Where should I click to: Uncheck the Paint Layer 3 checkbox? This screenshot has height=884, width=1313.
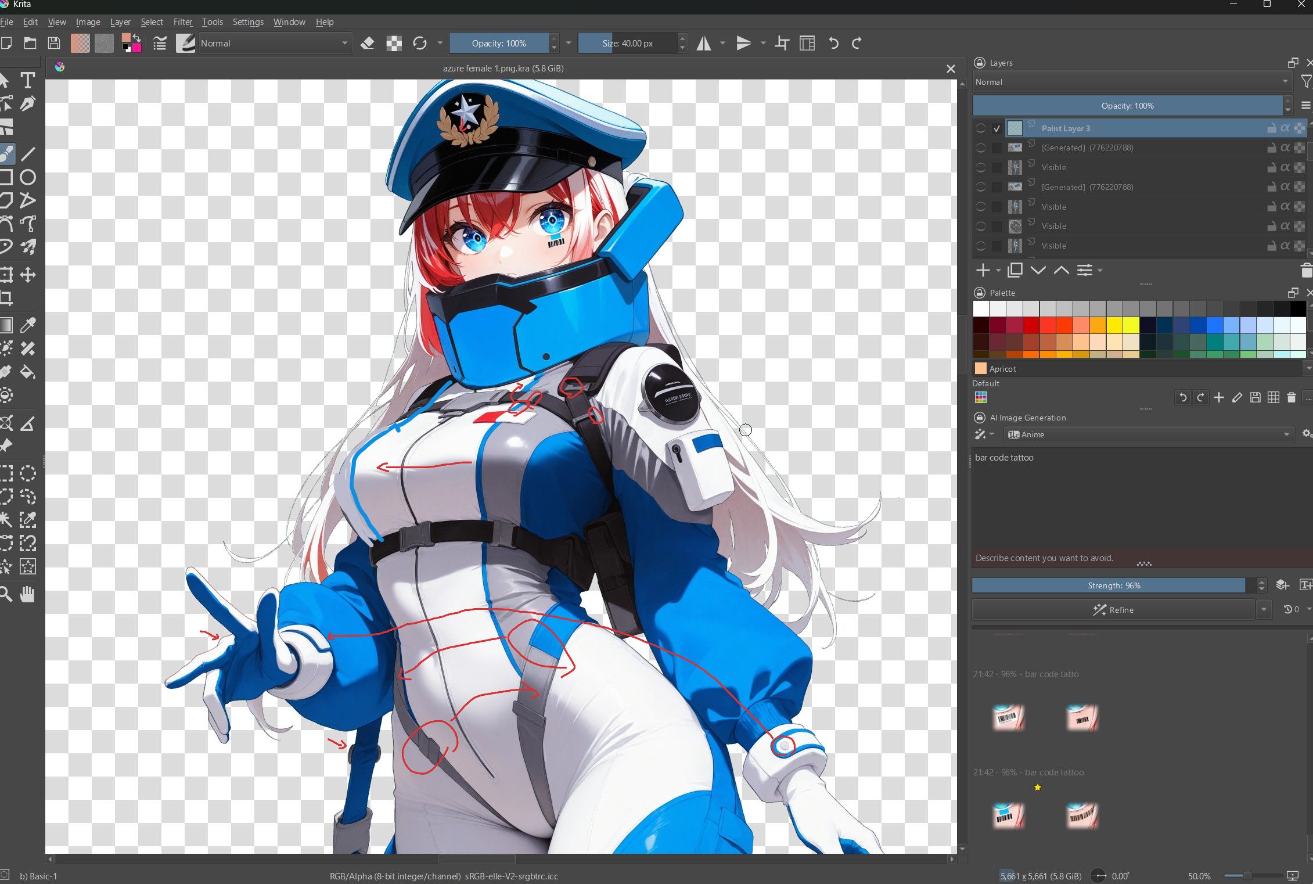997,128
